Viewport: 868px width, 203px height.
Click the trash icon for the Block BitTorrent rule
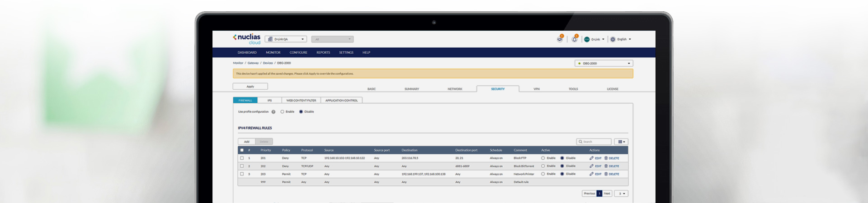606,166
